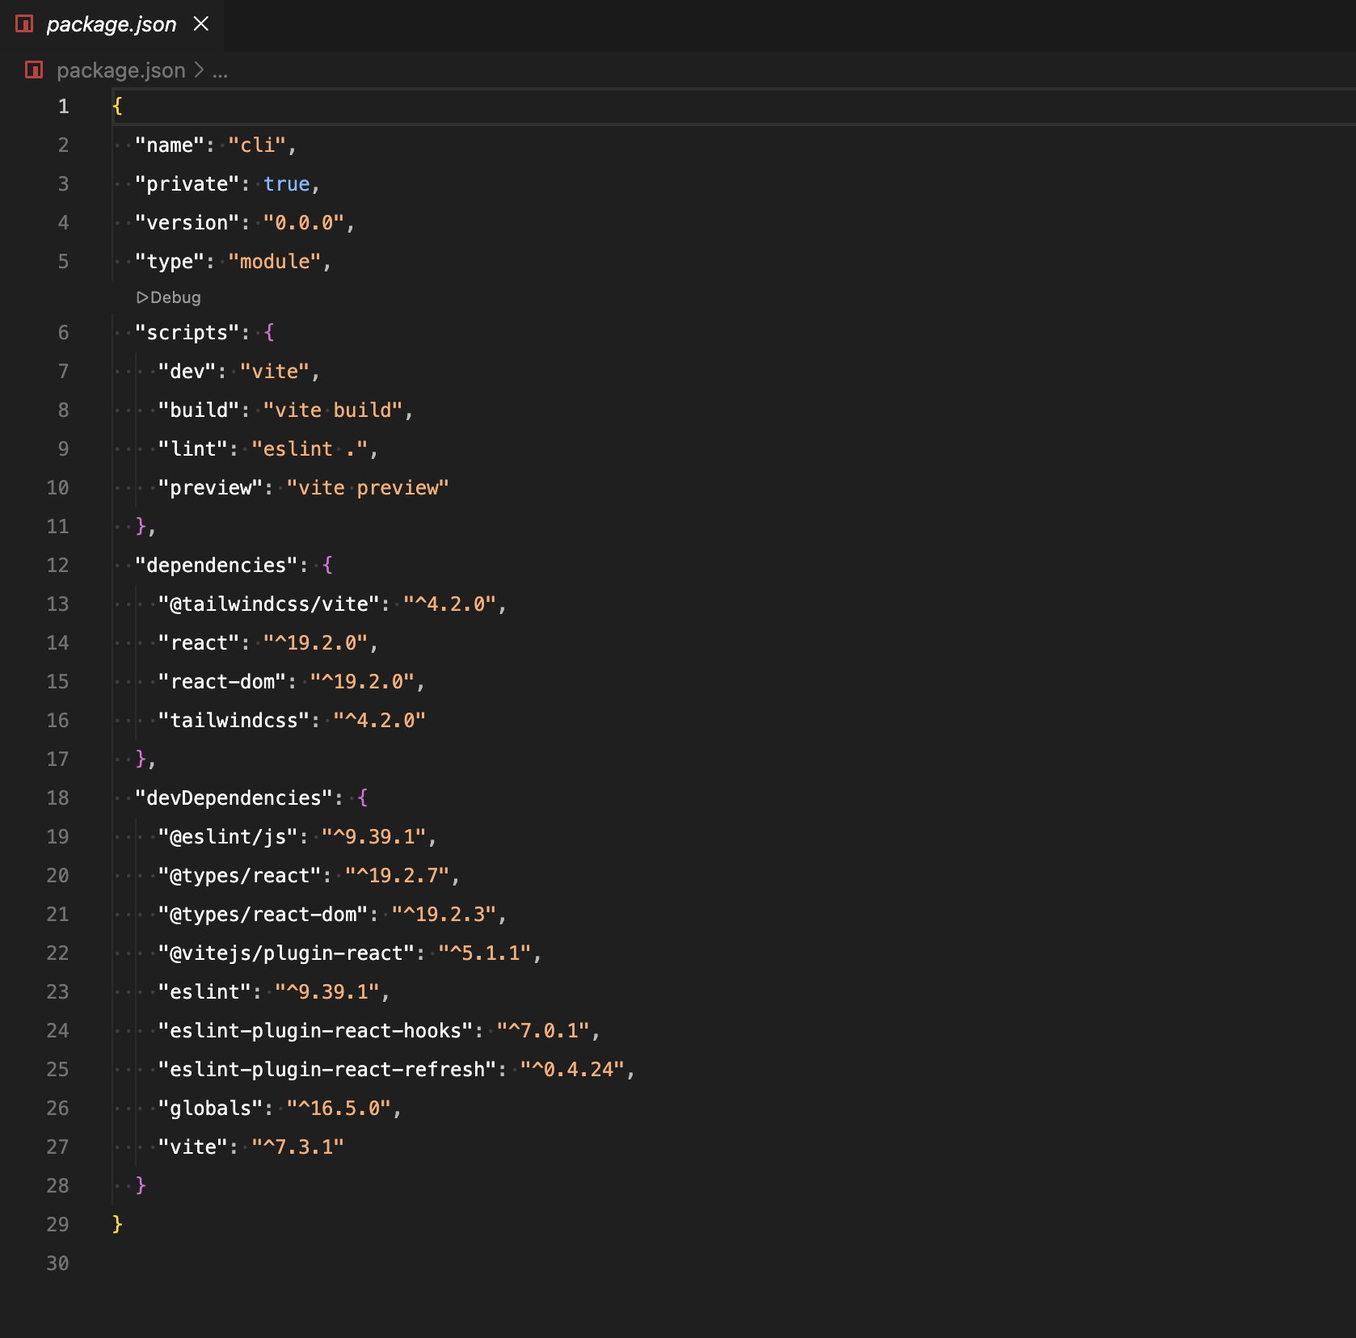1356x1338 pixels.
Task: Click the opening brace on line 1
Action: point(118,106)
